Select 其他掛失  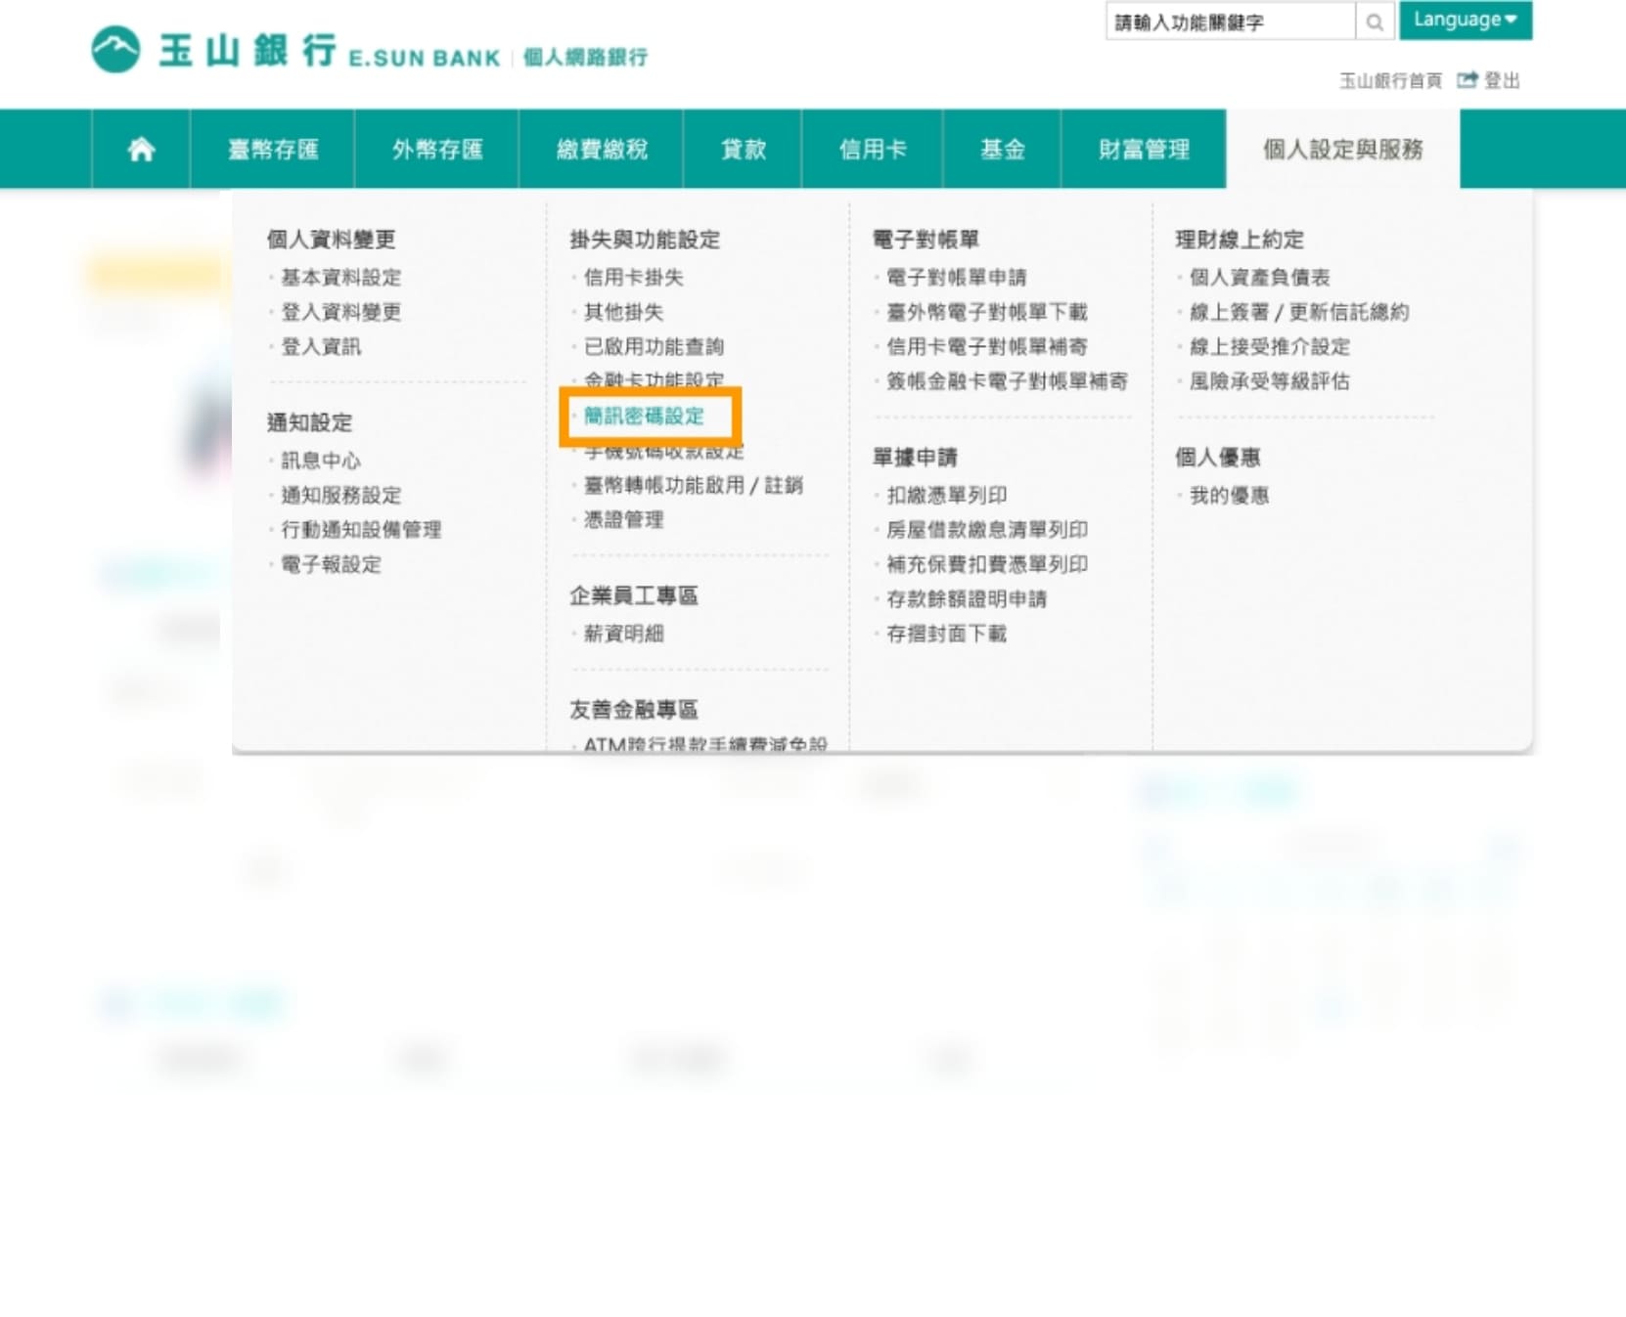(x=623, y=312)
